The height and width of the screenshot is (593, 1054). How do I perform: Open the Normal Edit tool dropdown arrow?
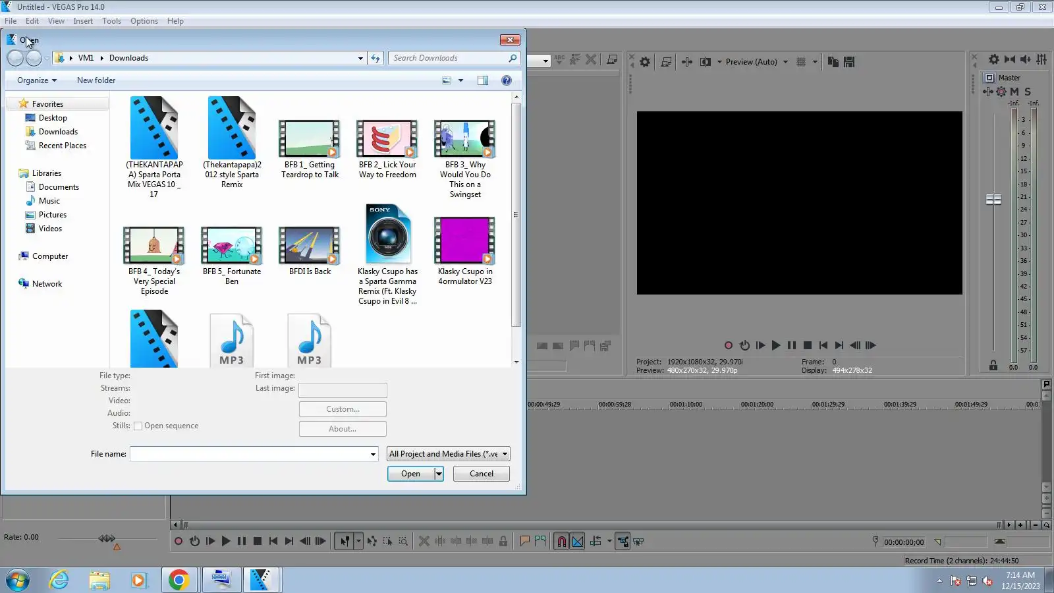point(358,542)
